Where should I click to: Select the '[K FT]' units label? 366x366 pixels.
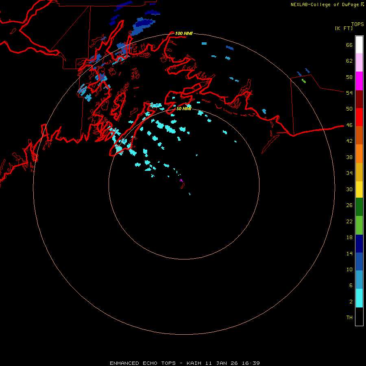tap(344, 28)
